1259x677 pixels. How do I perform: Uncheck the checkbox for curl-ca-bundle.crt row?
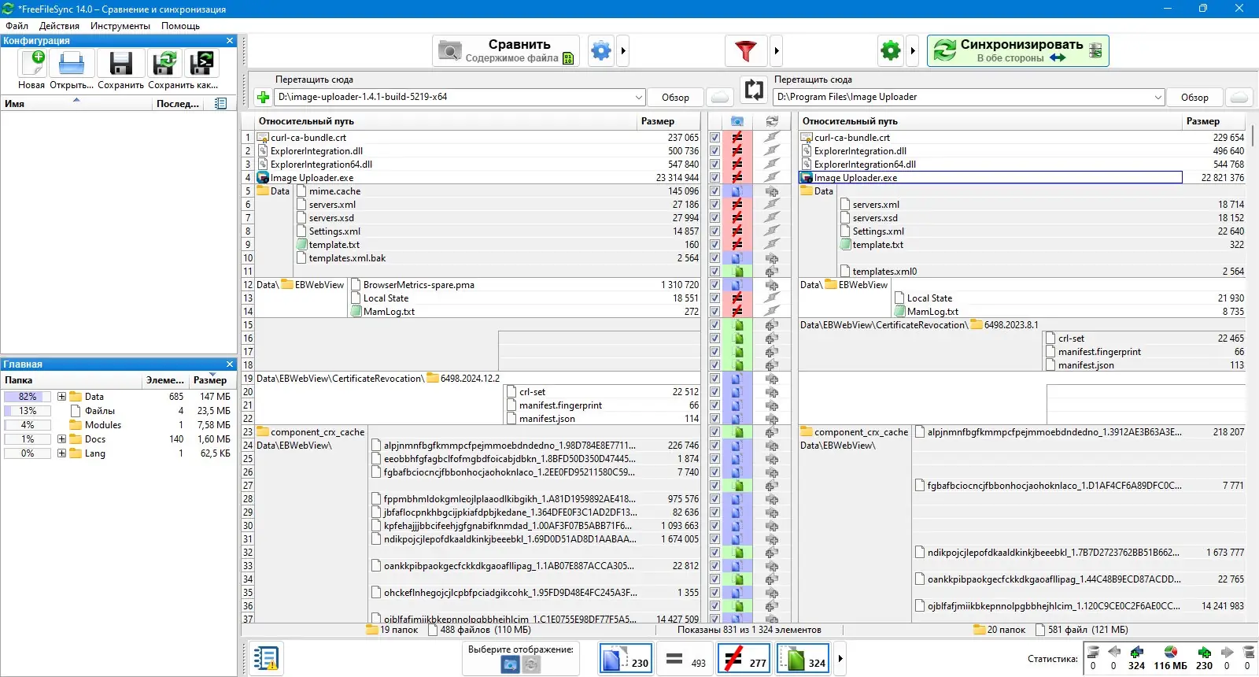(x=714, y=137)
